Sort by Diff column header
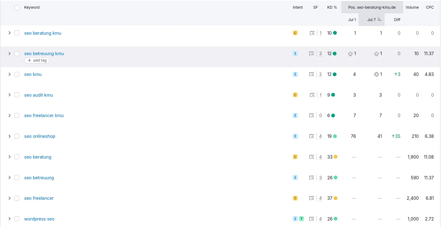441x227 pixels. (397, 20)
